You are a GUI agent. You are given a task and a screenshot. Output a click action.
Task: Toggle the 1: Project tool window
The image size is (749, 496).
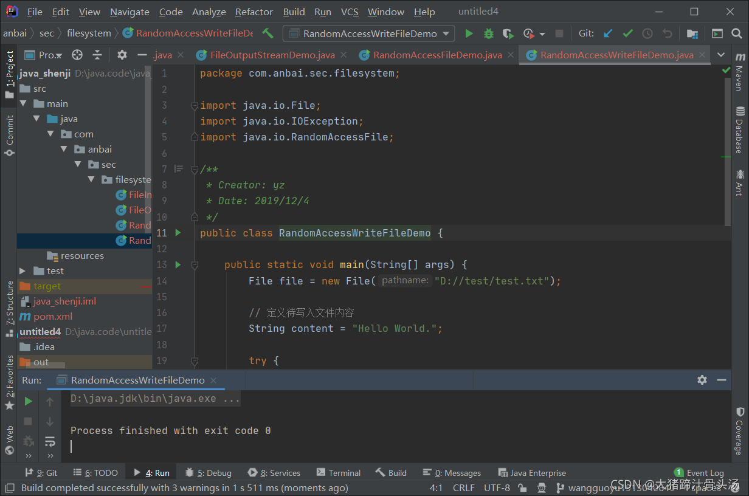[9, 75]
